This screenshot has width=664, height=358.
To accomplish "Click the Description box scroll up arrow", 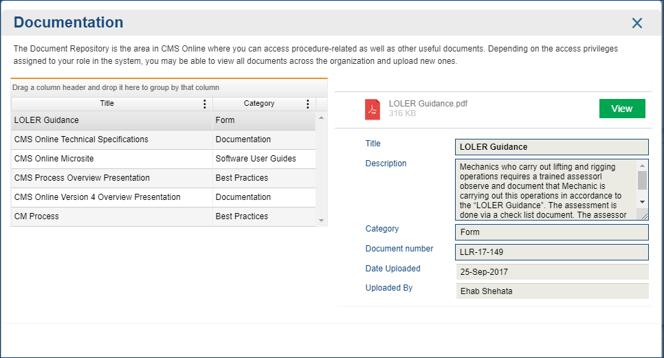I will point(642,166).
